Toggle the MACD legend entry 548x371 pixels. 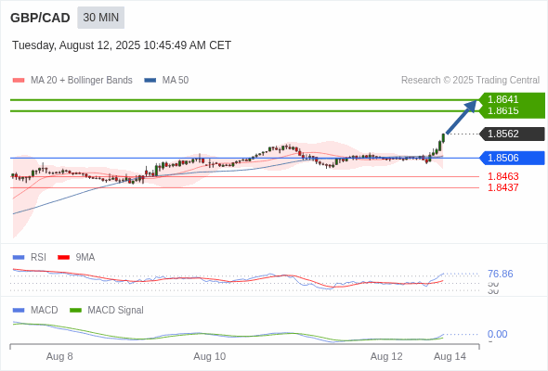(x=35, y=310)
